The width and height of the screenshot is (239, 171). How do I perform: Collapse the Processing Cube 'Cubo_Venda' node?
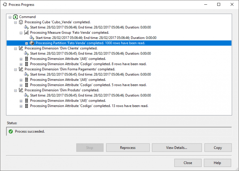(16, 22)
